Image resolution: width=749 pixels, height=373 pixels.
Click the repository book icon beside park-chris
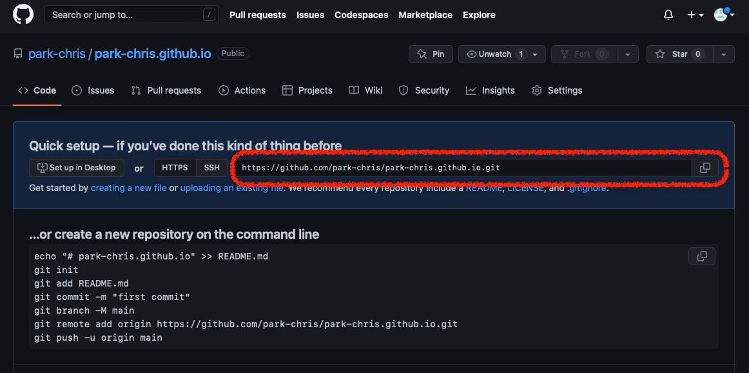click(18, 54)
